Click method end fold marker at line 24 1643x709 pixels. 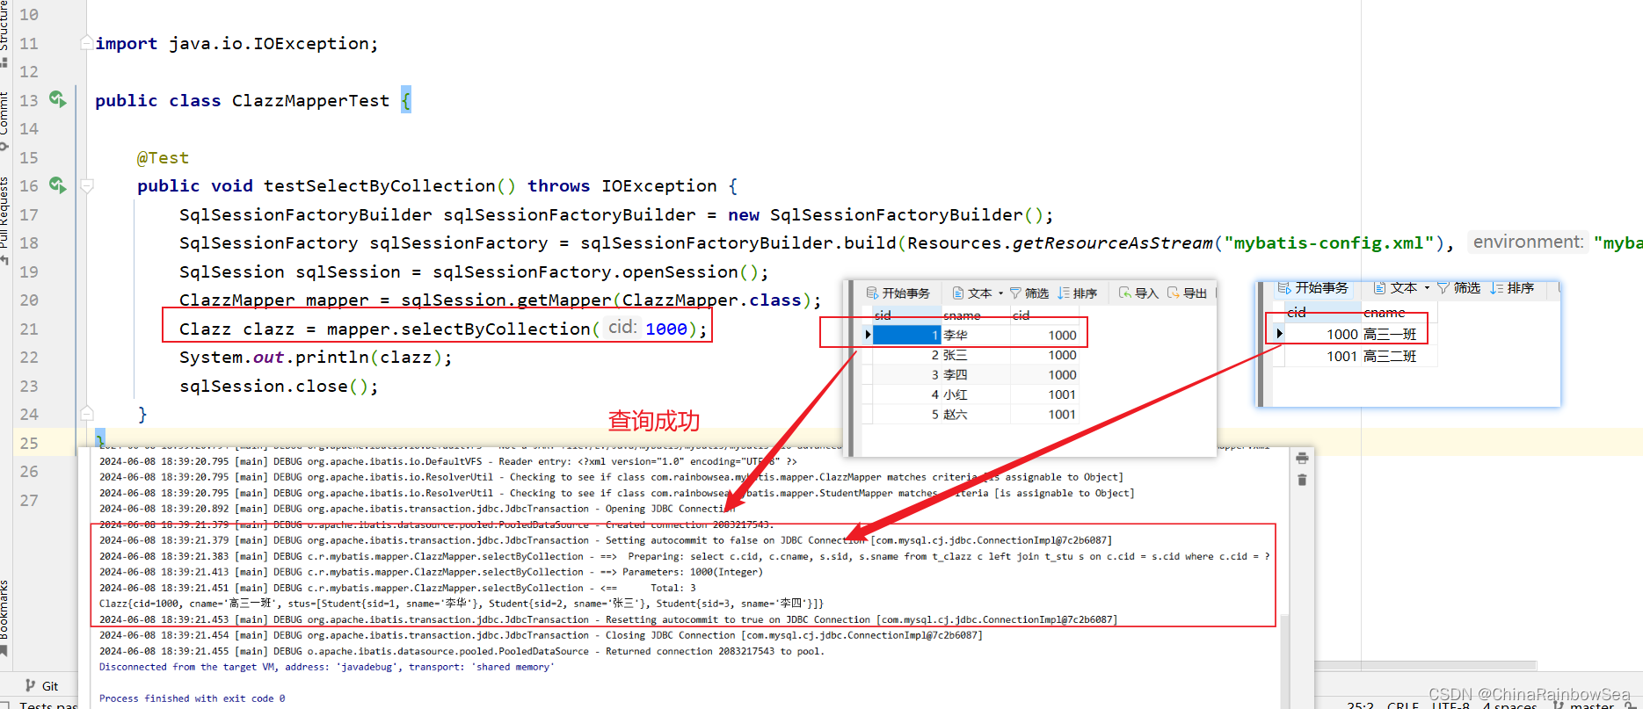[86, 413]
